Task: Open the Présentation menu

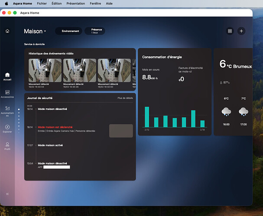Action: tap(76, 3)
